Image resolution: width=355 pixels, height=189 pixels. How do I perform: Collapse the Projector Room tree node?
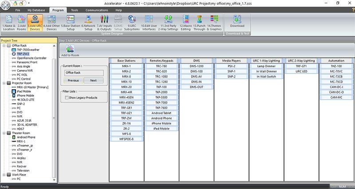click(4, 83)
